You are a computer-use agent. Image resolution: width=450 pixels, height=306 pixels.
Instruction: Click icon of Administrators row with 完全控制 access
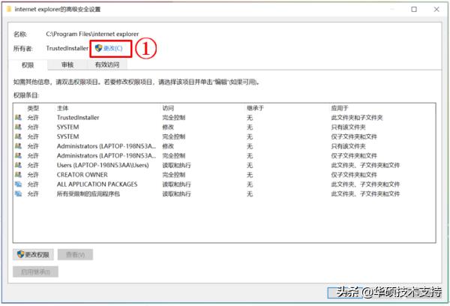(x=18, y=155)
